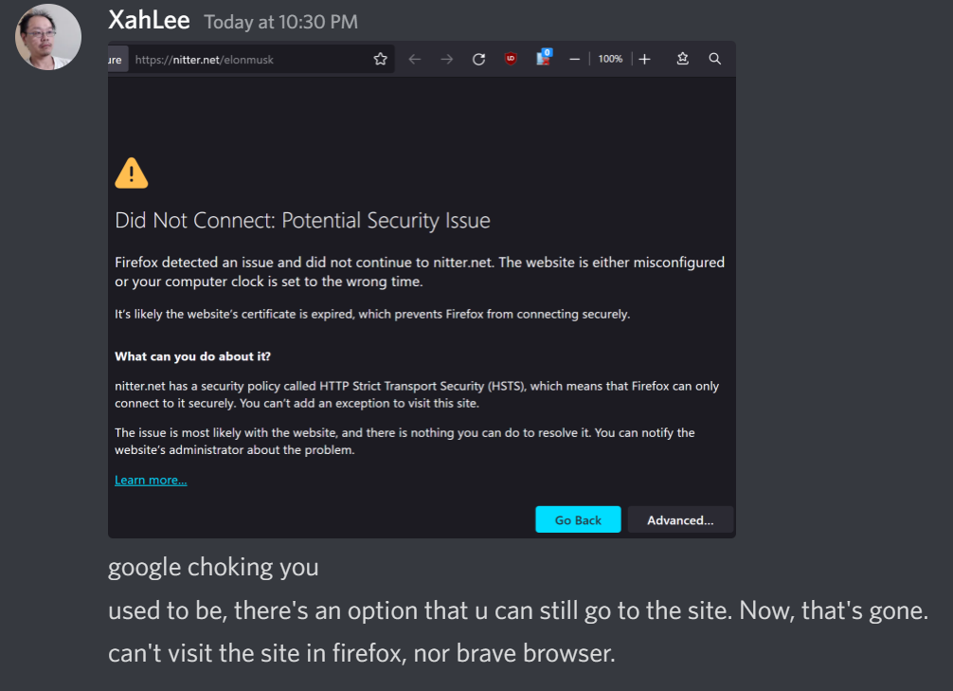Click the browser back arrow

pos(414,59)
